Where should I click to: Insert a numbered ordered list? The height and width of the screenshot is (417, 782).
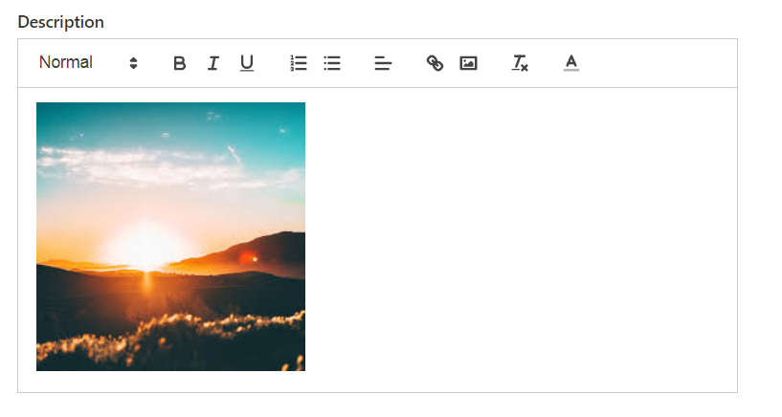point(299,63)
